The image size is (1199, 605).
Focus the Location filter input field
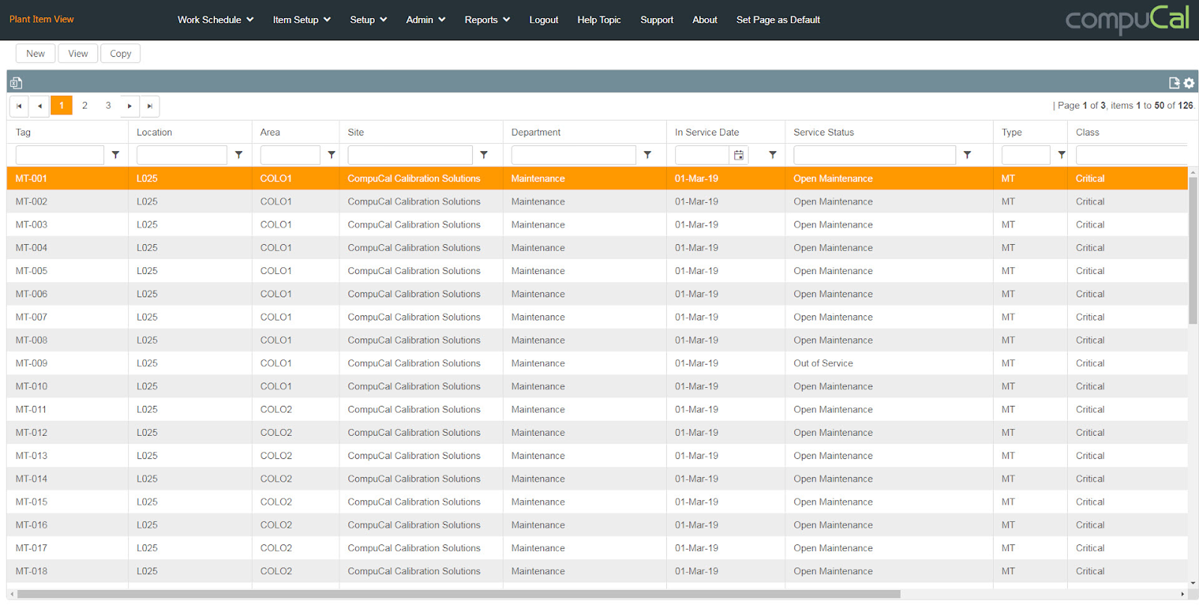click(x=182, y=155)
